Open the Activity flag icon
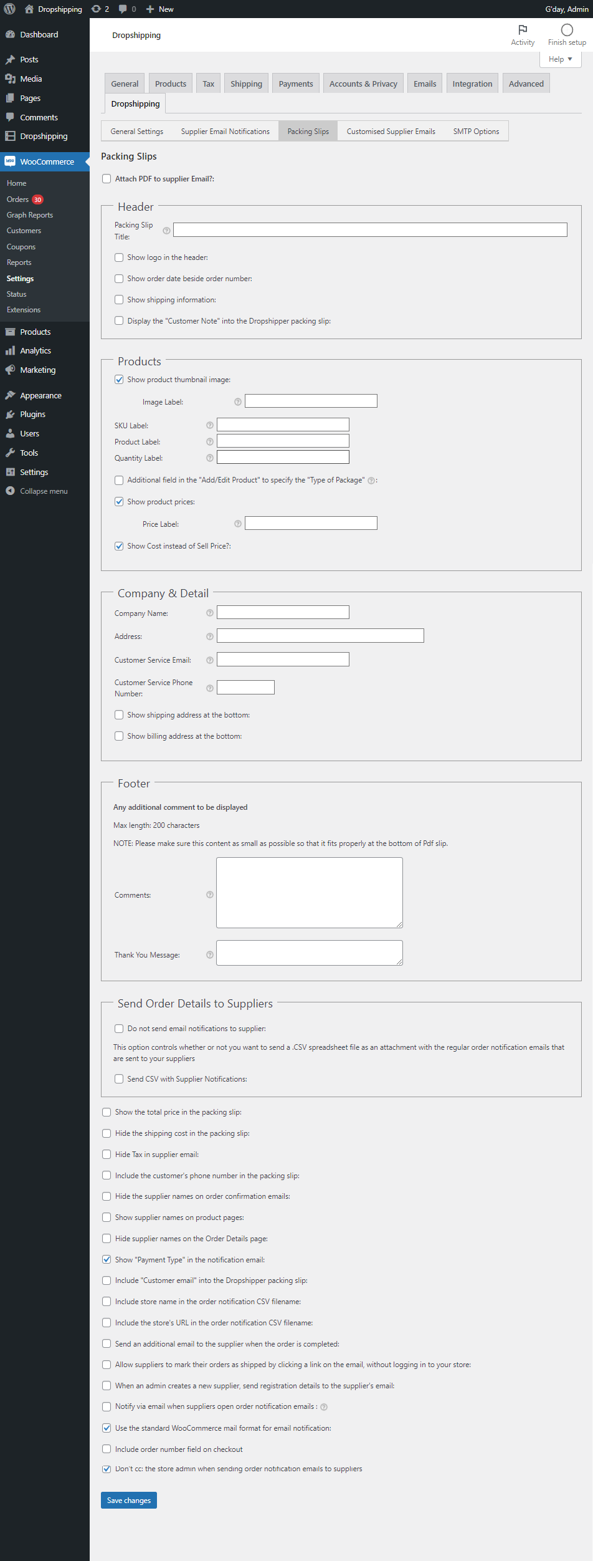The height and width of the screenshot is (1561, 593). (x=523, y=29)
